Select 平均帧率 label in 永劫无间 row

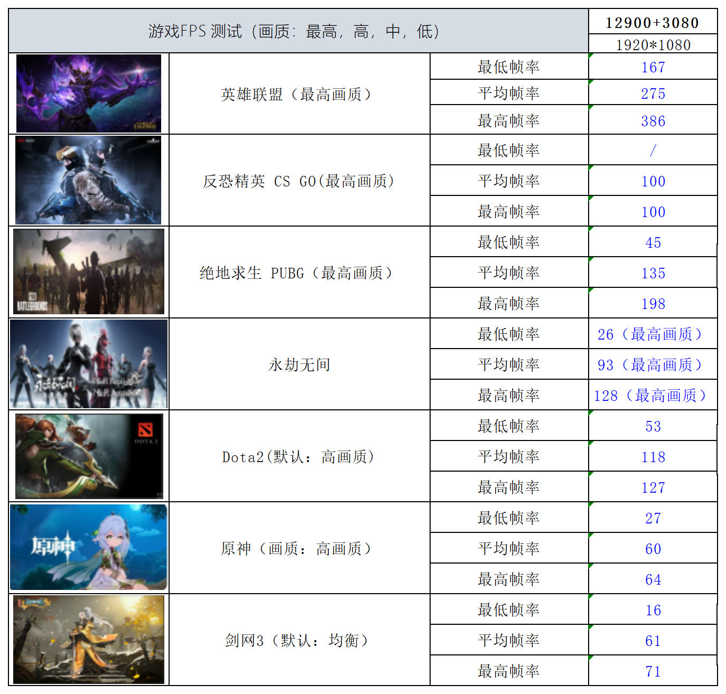[509, 364]
